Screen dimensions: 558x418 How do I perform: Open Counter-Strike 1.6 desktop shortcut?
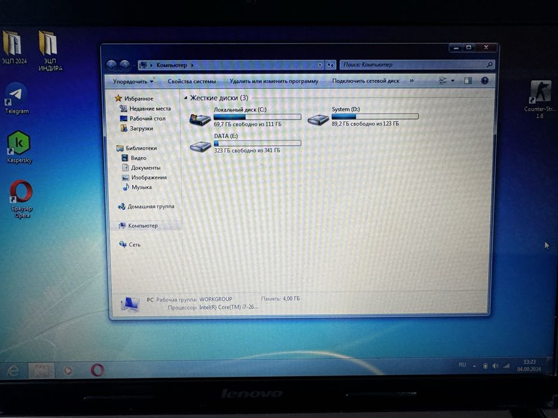tap(540, 99)
